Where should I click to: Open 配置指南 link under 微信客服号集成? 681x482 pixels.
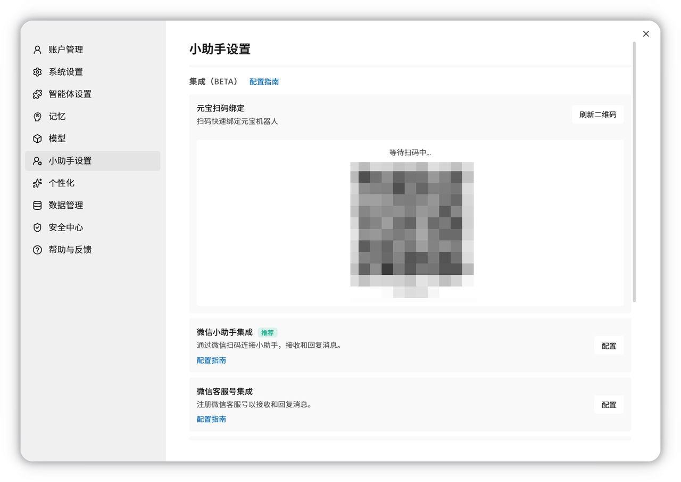[211, 419]
